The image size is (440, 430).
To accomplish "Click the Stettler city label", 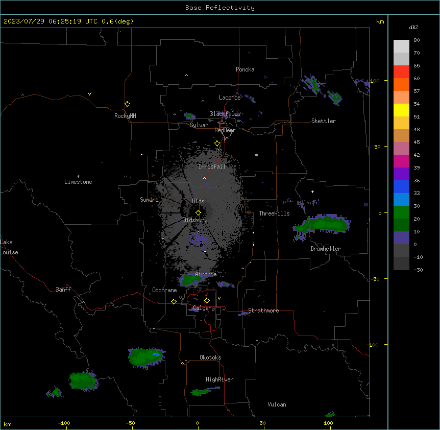I will 324,121.
